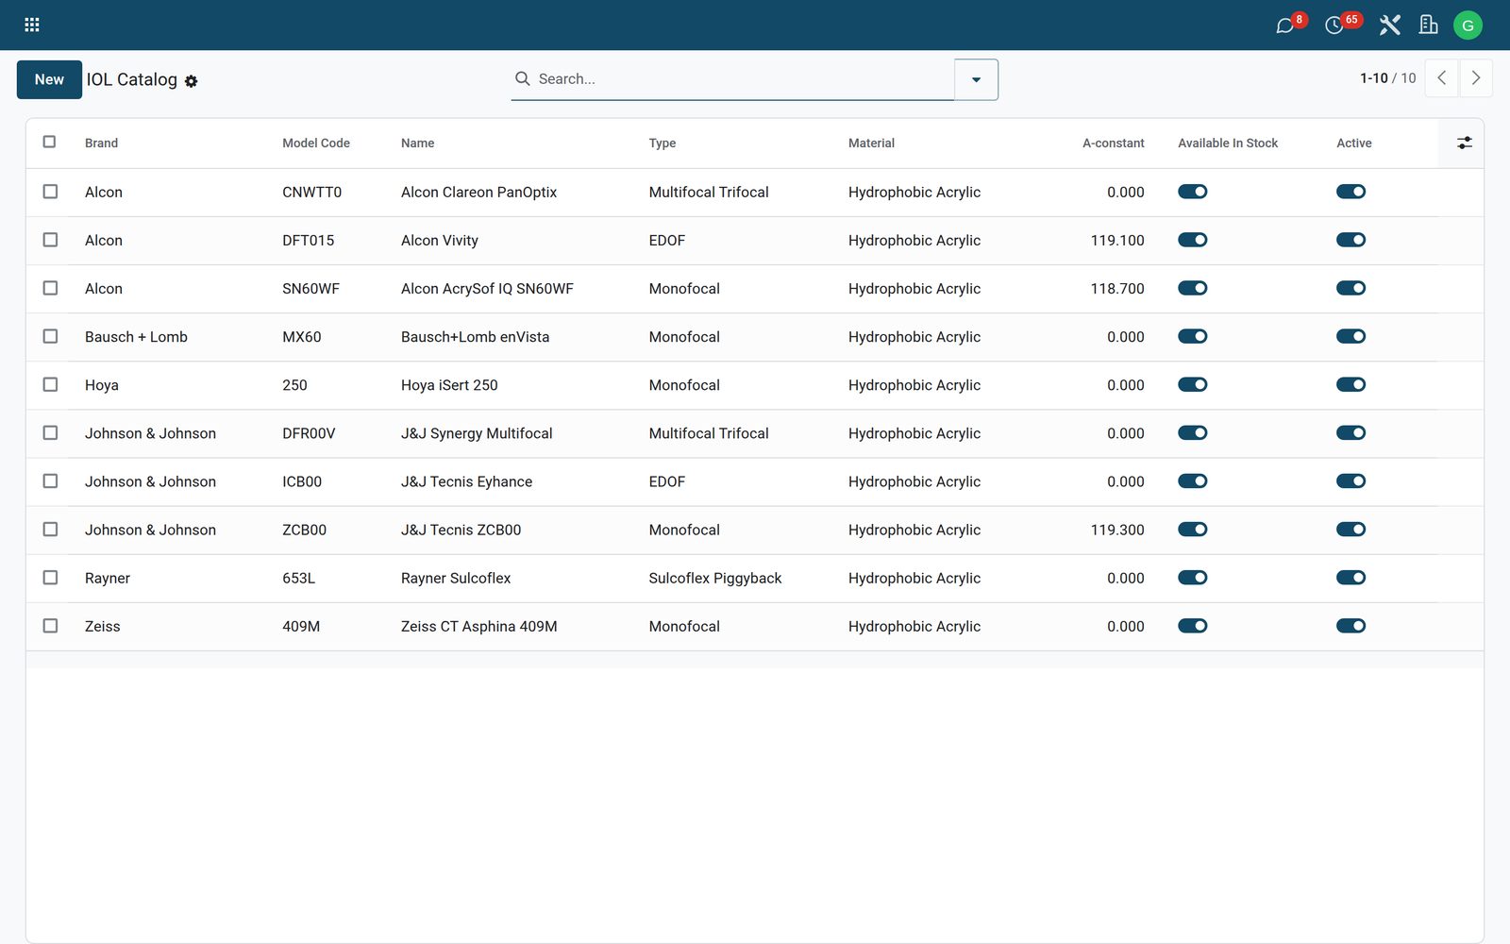Open the conversations chat icon

[1285, 25]
